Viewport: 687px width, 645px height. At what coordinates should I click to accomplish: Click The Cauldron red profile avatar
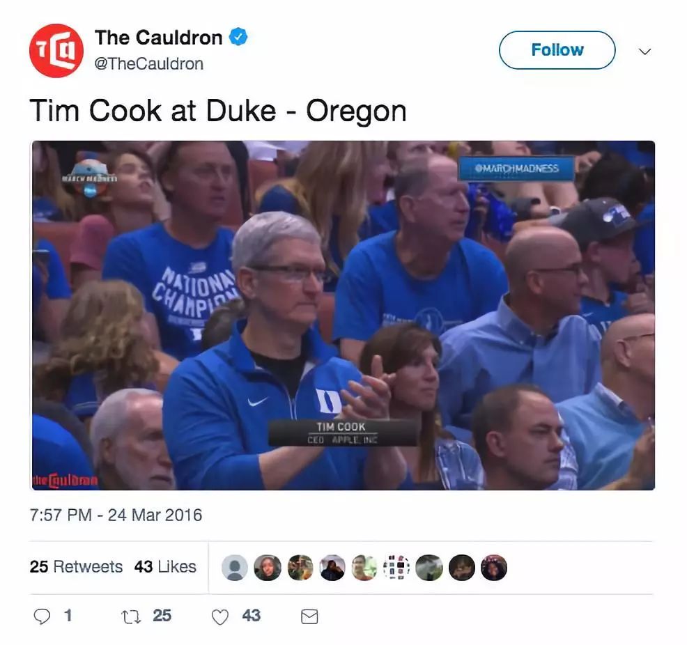click(56, 51)
